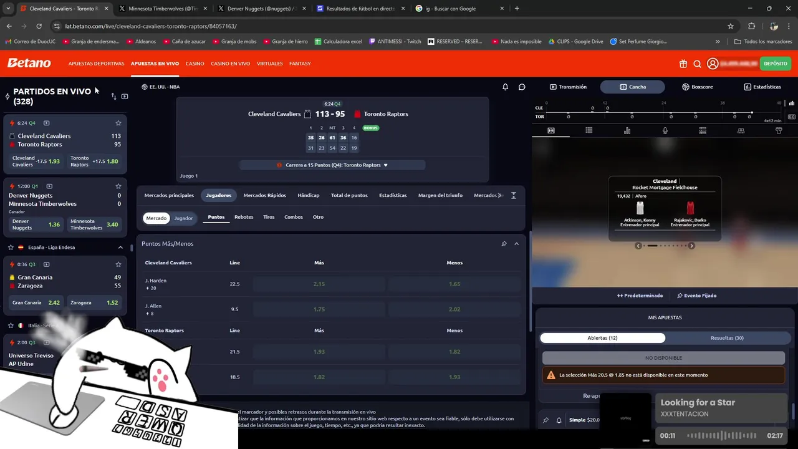This screenshot has width=798, height=449.
Task: Filter live matches by streaming video icon
Action: 125,96
